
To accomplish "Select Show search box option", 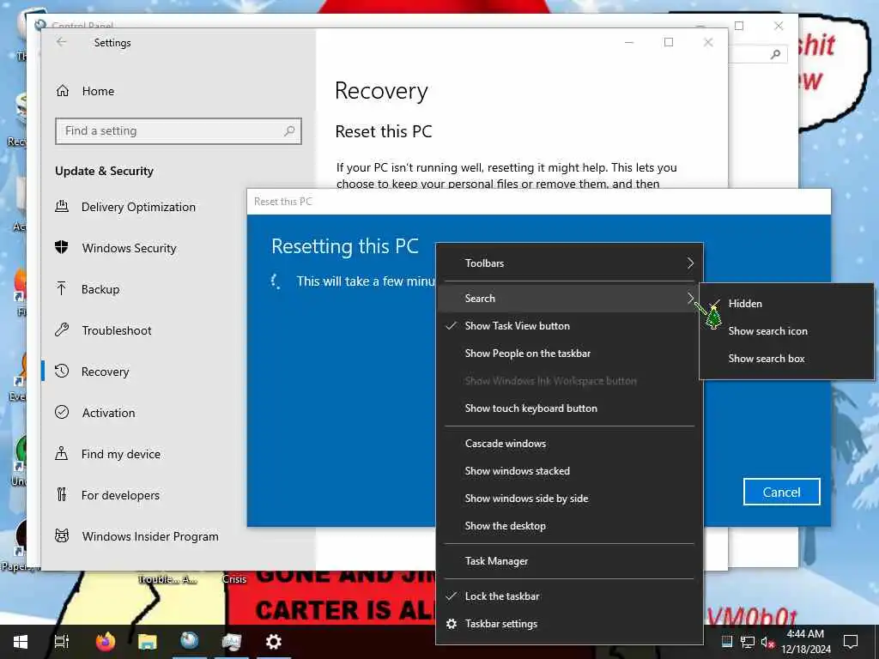I will pos(787,358).
